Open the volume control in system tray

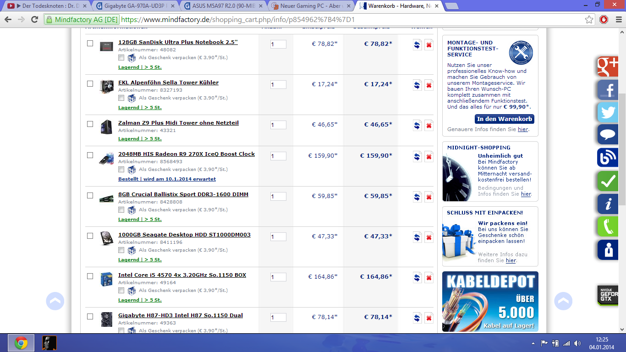pyautogui.click(x=577, y=343)
